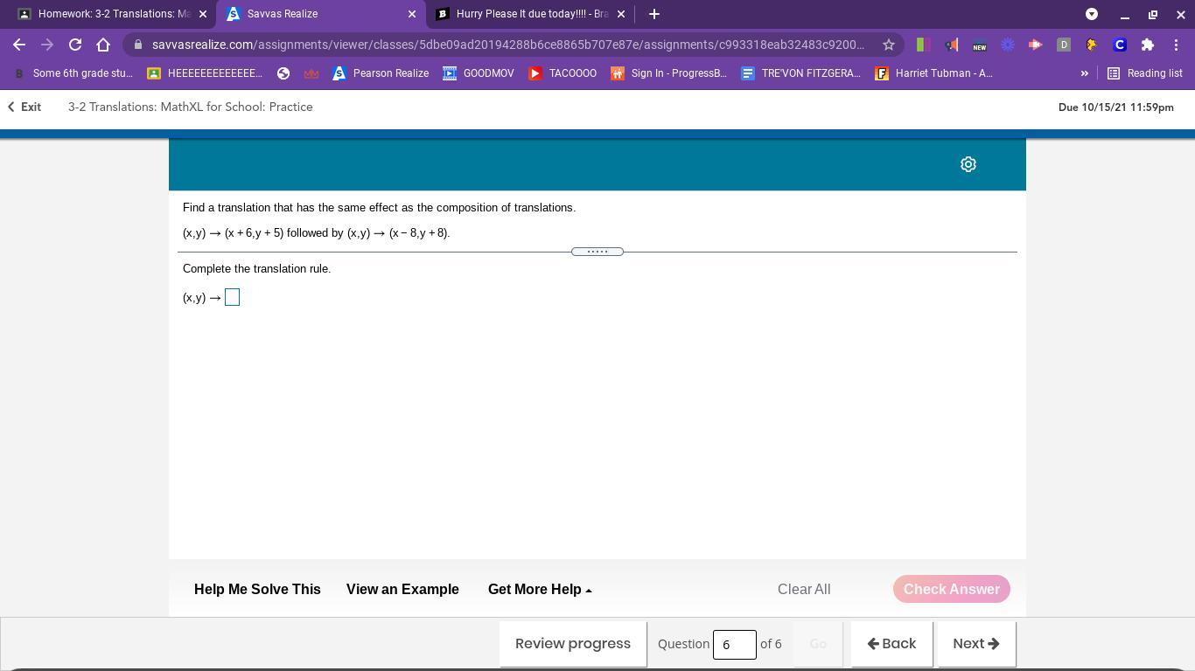The height and width of the screenshot is (671, 1195).
Task: Exit the assignment viewer
Action: click(24, 107)
